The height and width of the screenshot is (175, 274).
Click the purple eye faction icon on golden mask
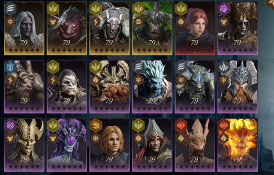[x=10, y=125]
